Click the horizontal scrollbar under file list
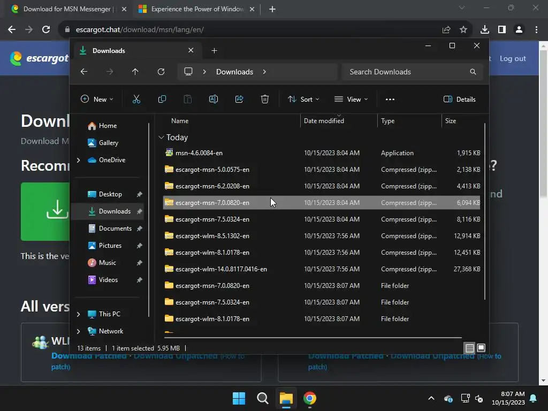Image resolution: width=548 pixels, height=411 pixels. [313, 338]
